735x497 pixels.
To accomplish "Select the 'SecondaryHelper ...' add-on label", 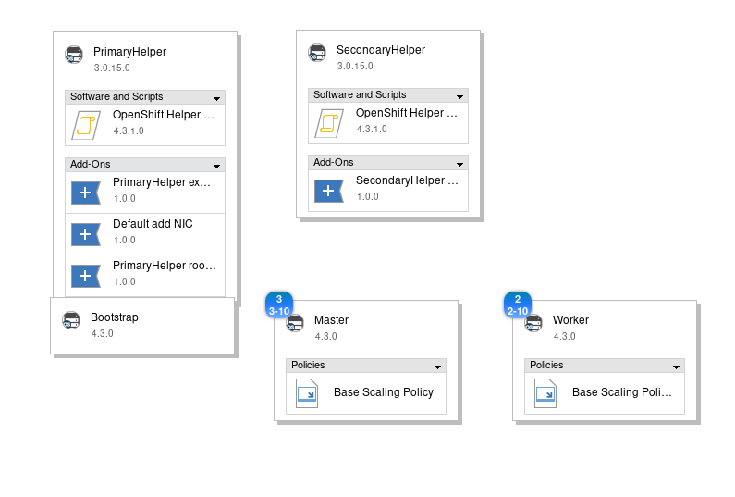I will coord(407,180).
